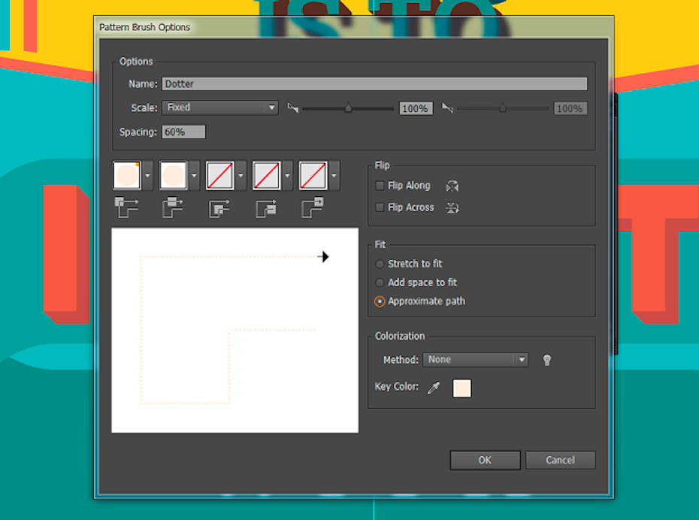This screenshot has height=520, width=699.
Task: Click the Name field containing Dotter
Action: point(374,84)
